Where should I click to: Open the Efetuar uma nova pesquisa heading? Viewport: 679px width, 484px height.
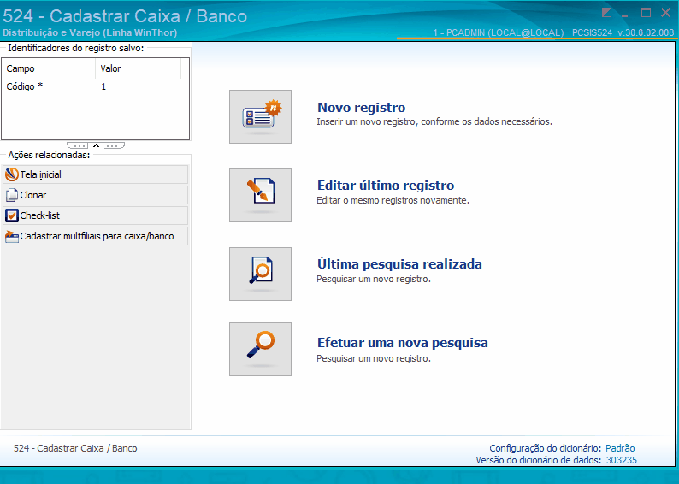pyautogui.click(x=402, y=343)
